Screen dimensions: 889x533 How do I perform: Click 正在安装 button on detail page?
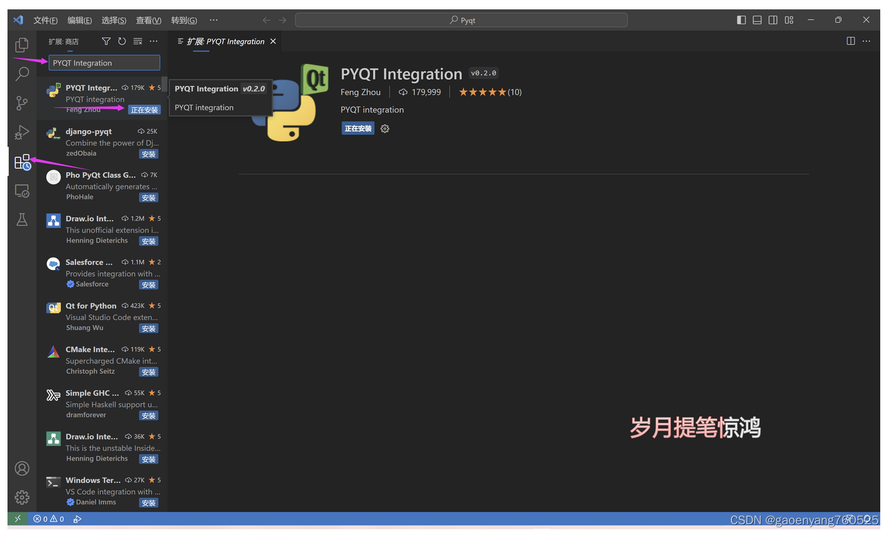click(x=358, y=129)
